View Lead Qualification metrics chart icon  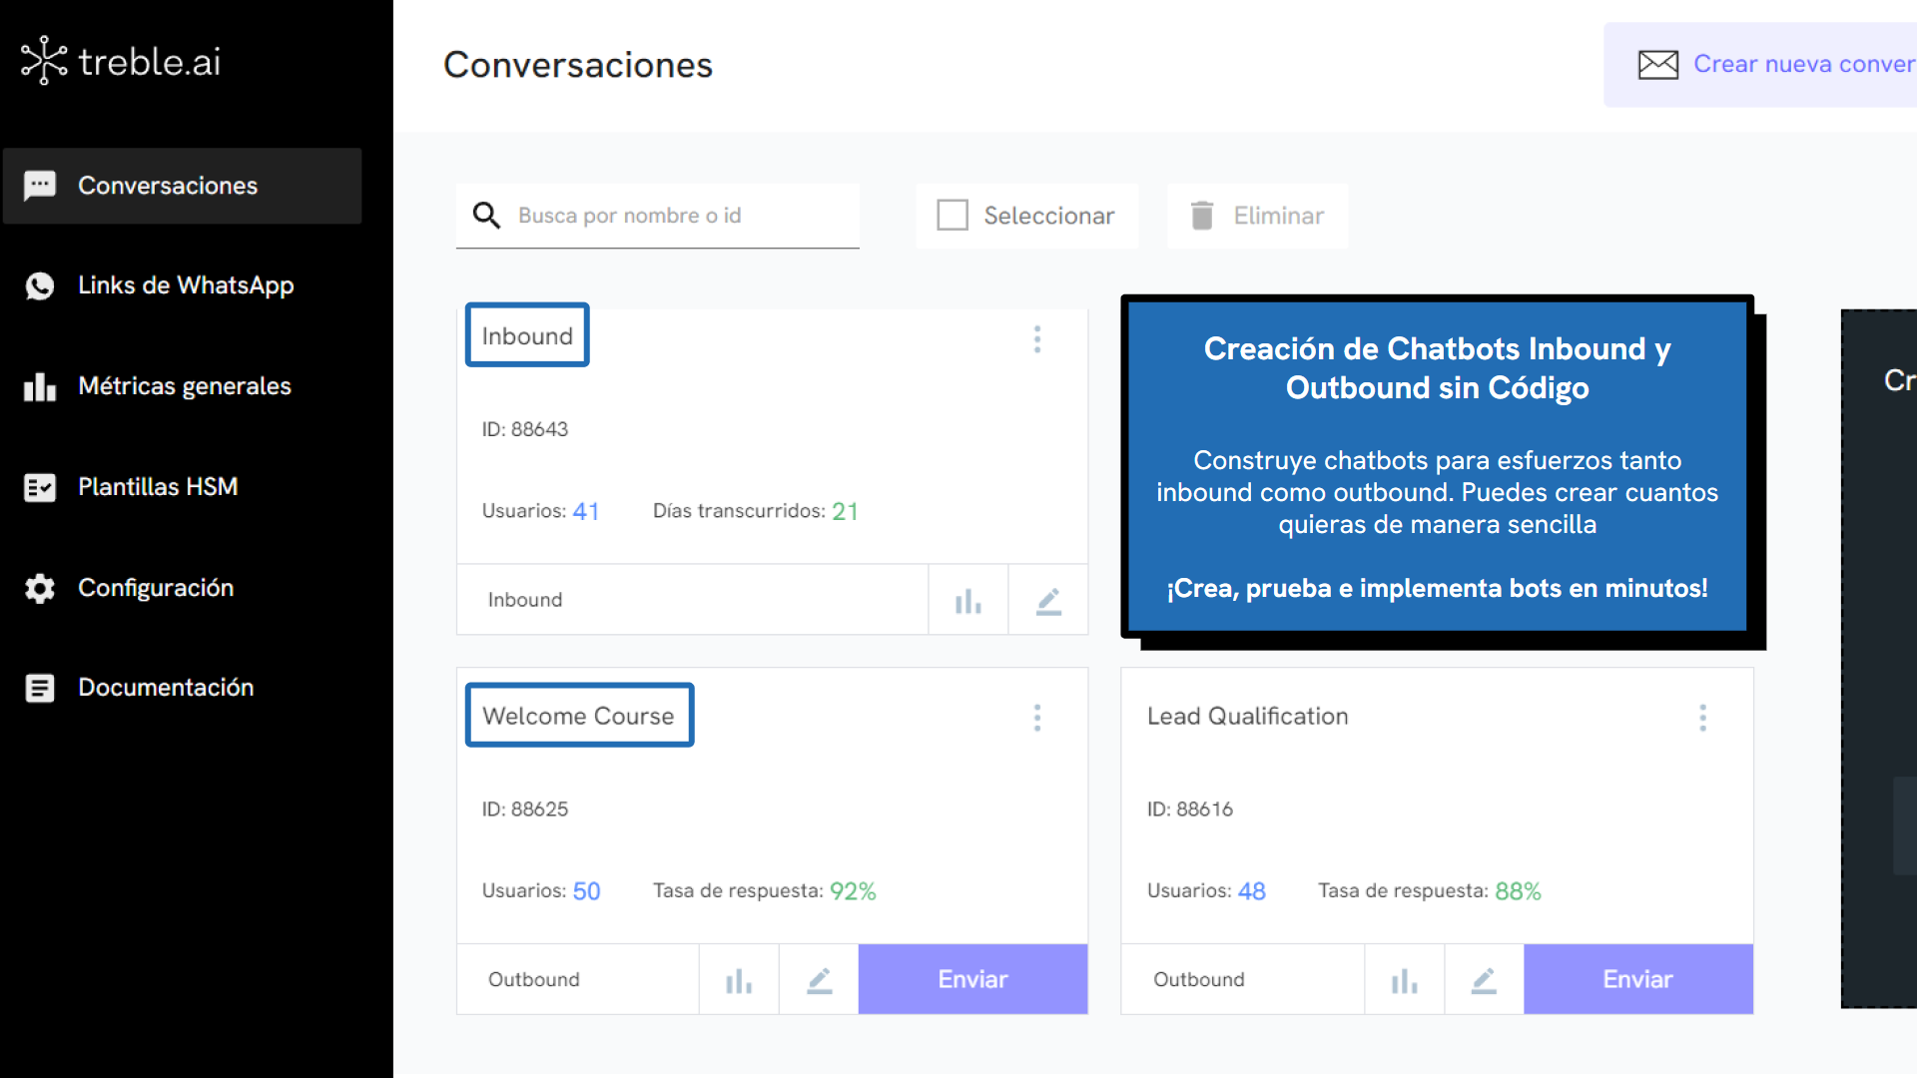(x=1404, y=980)
